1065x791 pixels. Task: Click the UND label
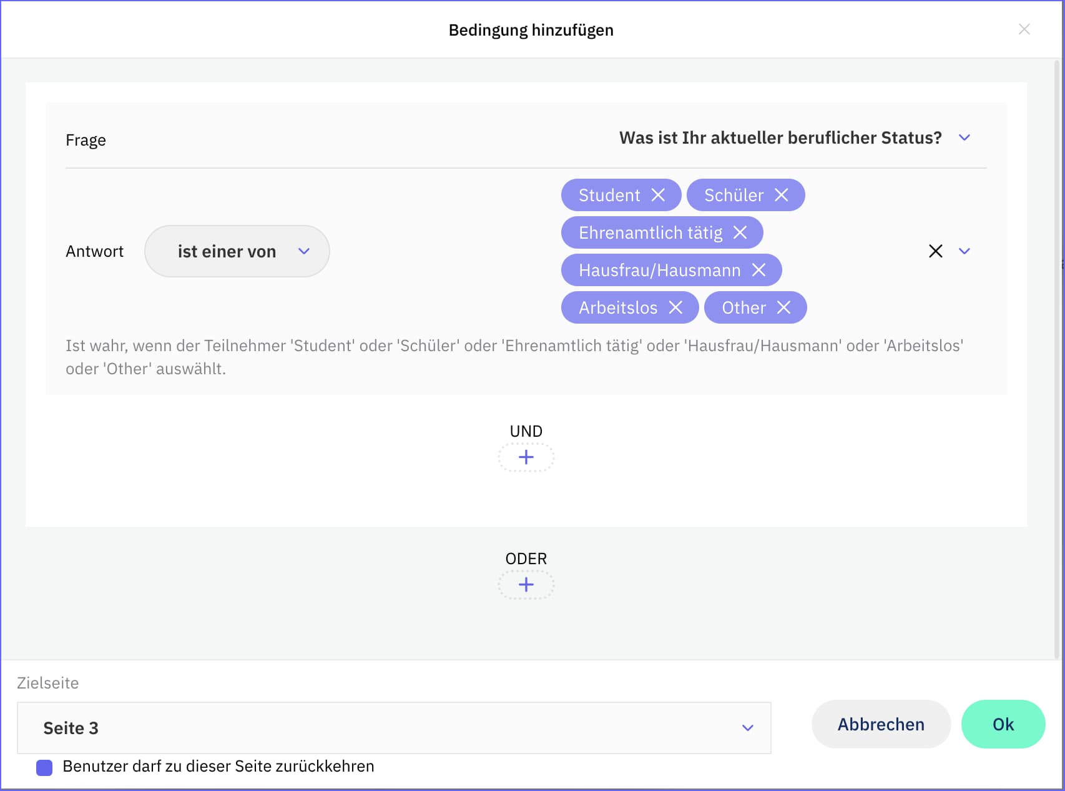(x=526, y=431)
